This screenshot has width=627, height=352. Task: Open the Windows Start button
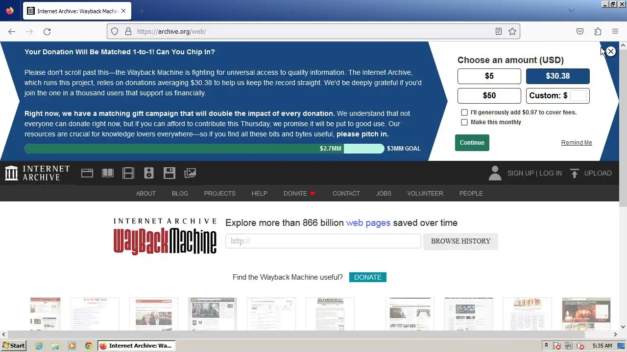click(x=14, y=346)
